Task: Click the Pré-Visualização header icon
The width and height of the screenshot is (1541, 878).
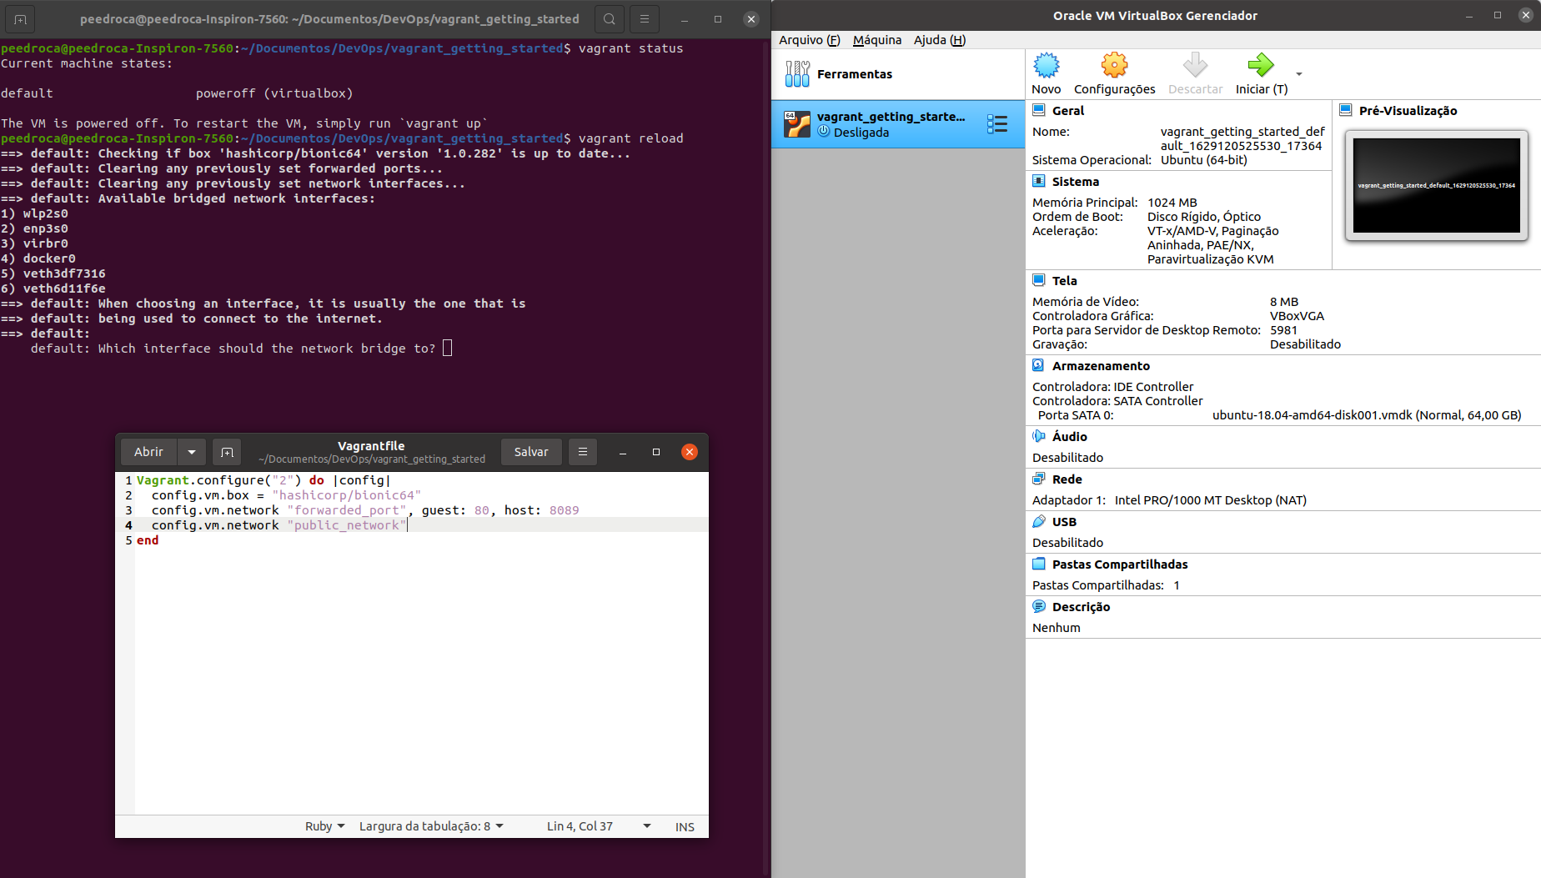Action: coord(1346,110)
